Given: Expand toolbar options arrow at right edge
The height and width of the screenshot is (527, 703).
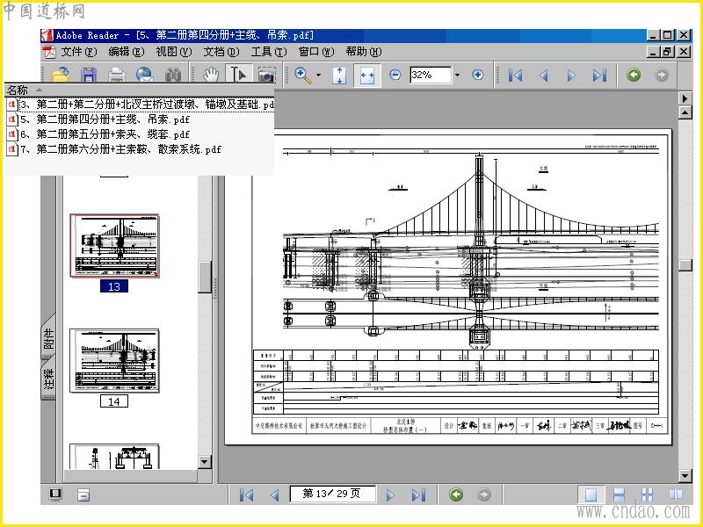Looking at the screenshot, I should point(685,98).
